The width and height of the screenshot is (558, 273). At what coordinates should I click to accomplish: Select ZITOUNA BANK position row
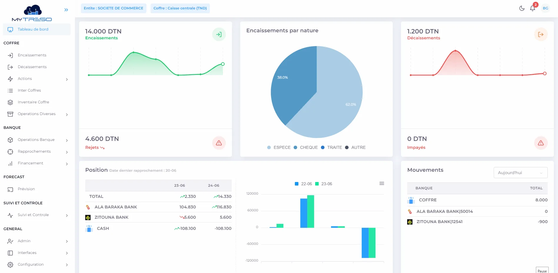(x=158, y=217)
